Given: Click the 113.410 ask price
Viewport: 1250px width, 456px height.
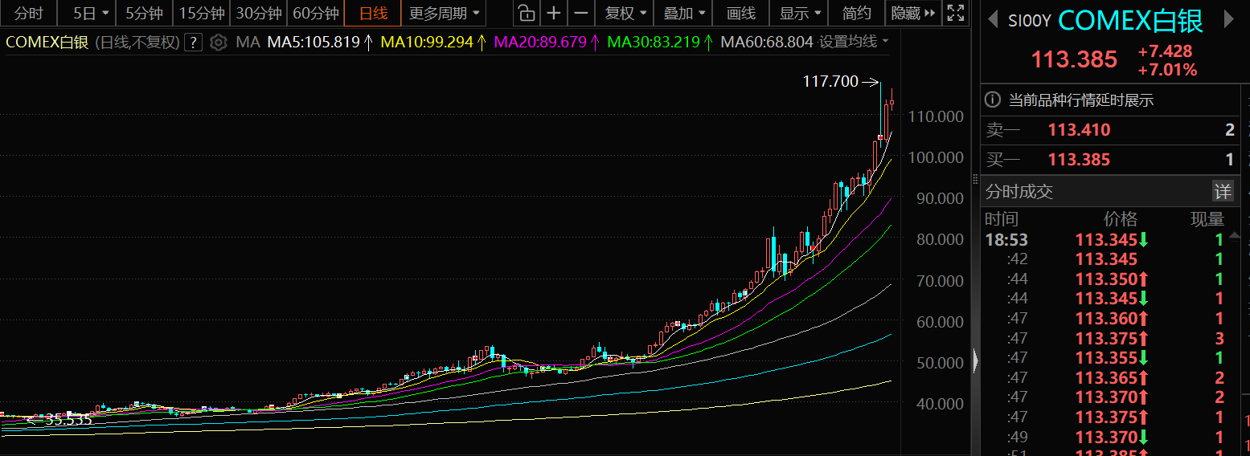Looking at the screenshot, I should click(x=1079, y=130).
